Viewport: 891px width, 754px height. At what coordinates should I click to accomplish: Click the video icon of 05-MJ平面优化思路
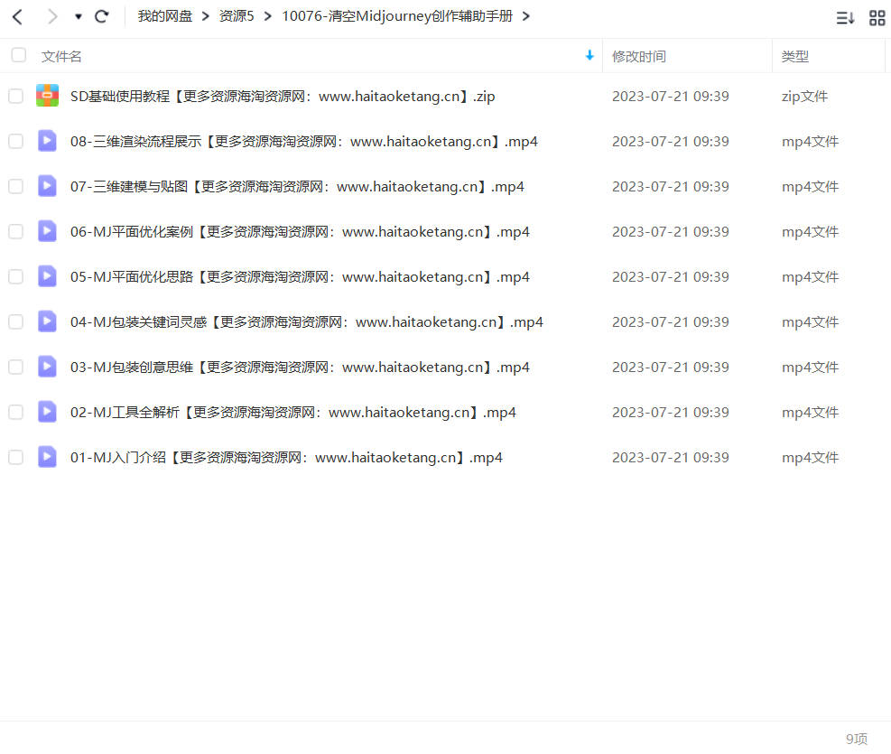[47, 276]
